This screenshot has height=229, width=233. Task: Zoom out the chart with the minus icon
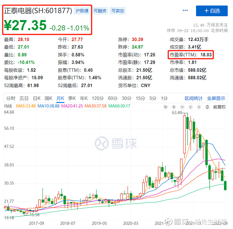pos(182,107)
